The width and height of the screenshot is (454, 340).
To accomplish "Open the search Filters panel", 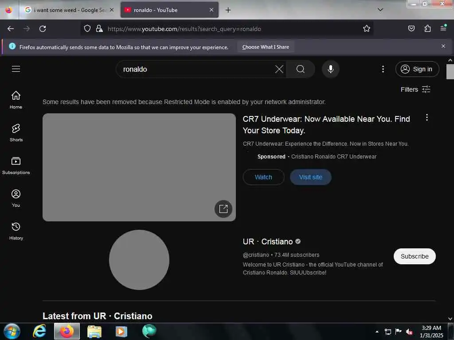I will click(415, 89).
